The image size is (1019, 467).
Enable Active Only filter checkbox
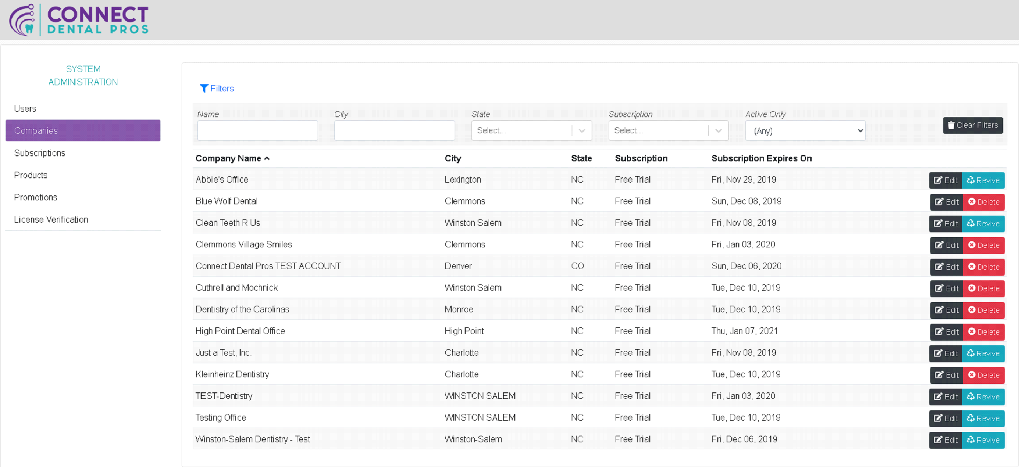[806, 130]
